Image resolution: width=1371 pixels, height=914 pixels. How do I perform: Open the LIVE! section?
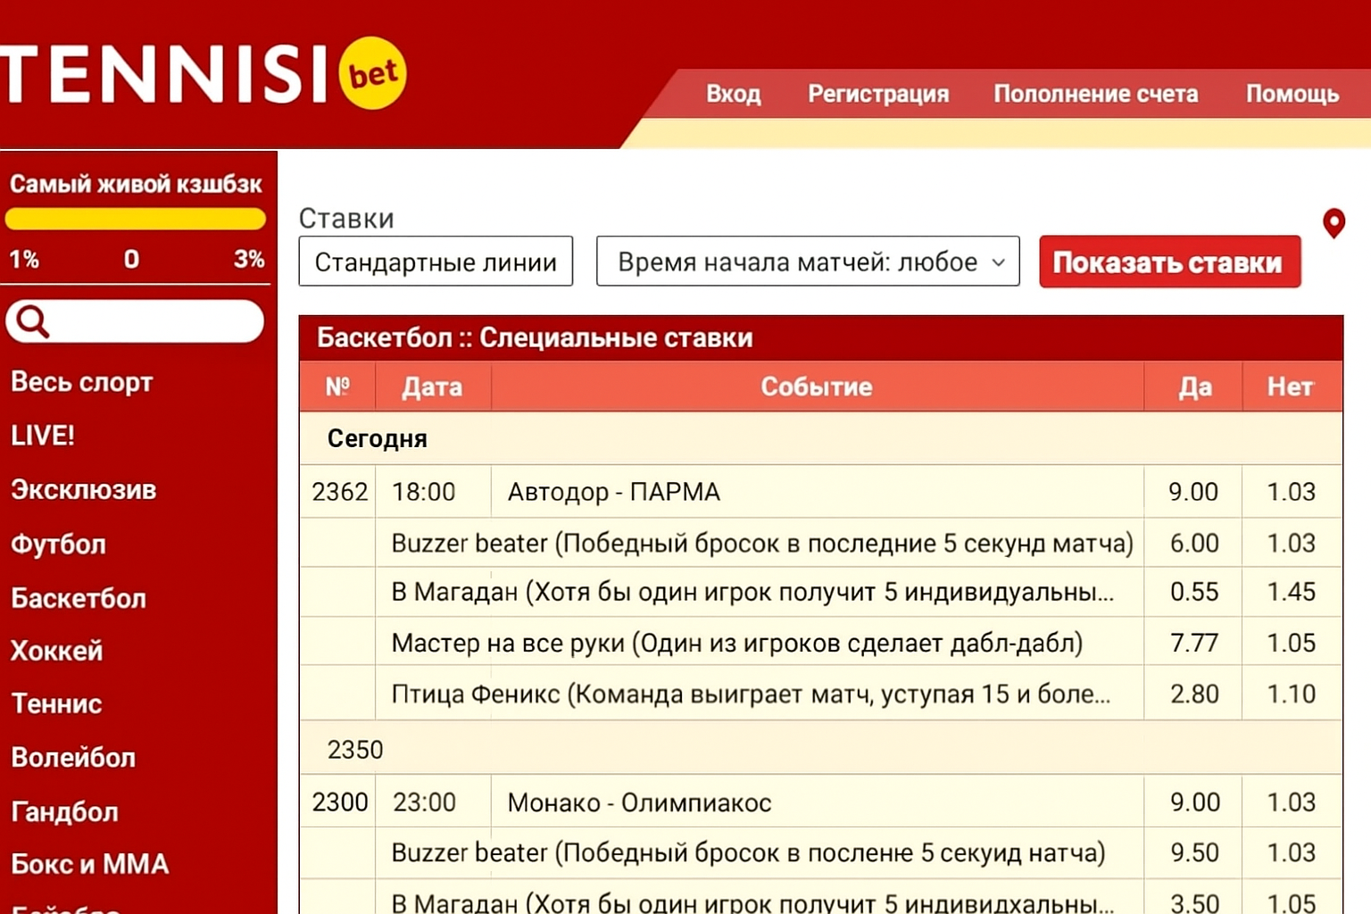(x=41, y=436)
